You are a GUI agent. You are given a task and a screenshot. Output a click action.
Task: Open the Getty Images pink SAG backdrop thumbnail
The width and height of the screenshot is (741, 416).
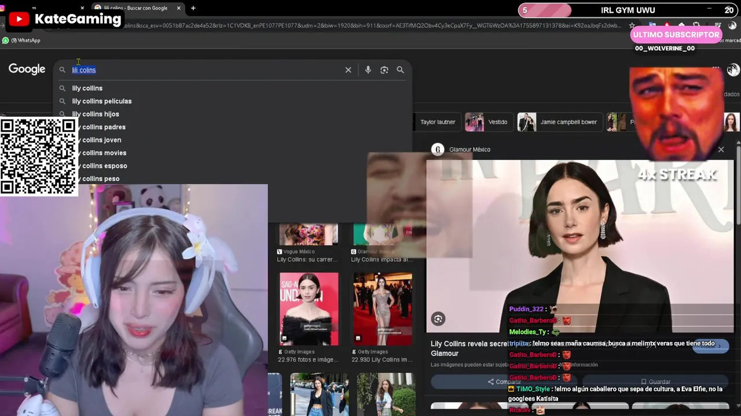[309, 309]
